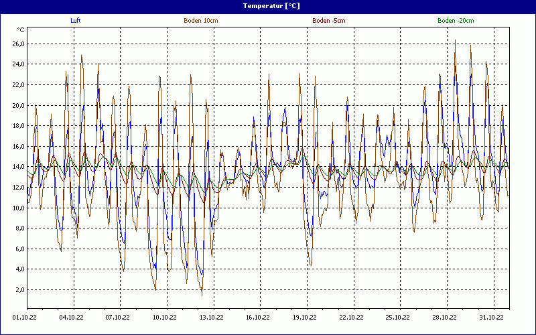The image size is (536, 335).
Task: Select the 19.10.22 date label
Action: [304, 318]
